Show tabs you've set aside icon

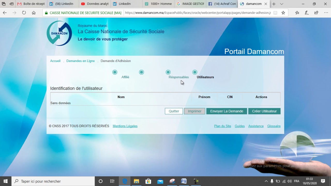click(x=4, y=4)
